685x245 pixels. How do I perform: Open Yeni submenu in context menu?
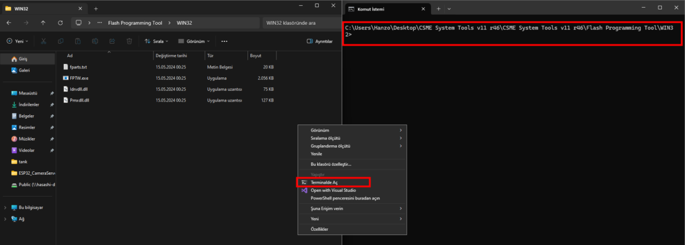[x=352, y=218]
